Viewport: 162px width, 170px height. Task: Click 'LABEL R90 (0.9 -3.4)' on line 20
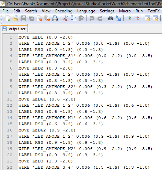[x=46, y=155]
